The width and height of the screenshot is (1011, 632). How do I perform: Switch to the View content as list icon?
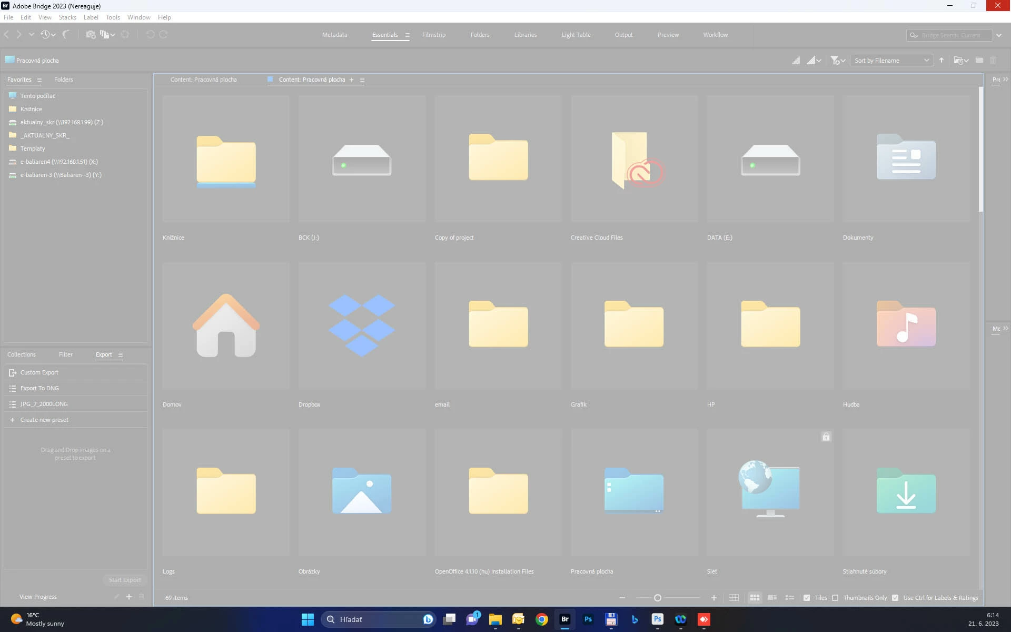(x=789, y=598)
